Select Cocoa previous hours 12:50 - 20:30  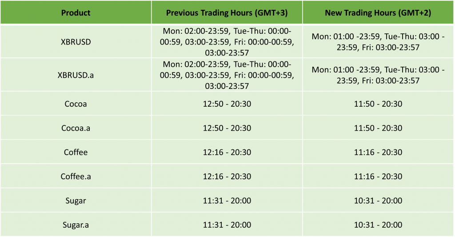[x=227, y=104]
